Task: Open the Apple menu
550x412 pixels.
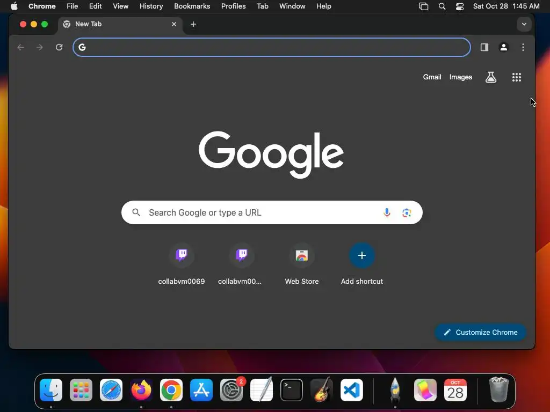Action: (x=14, y=6)
